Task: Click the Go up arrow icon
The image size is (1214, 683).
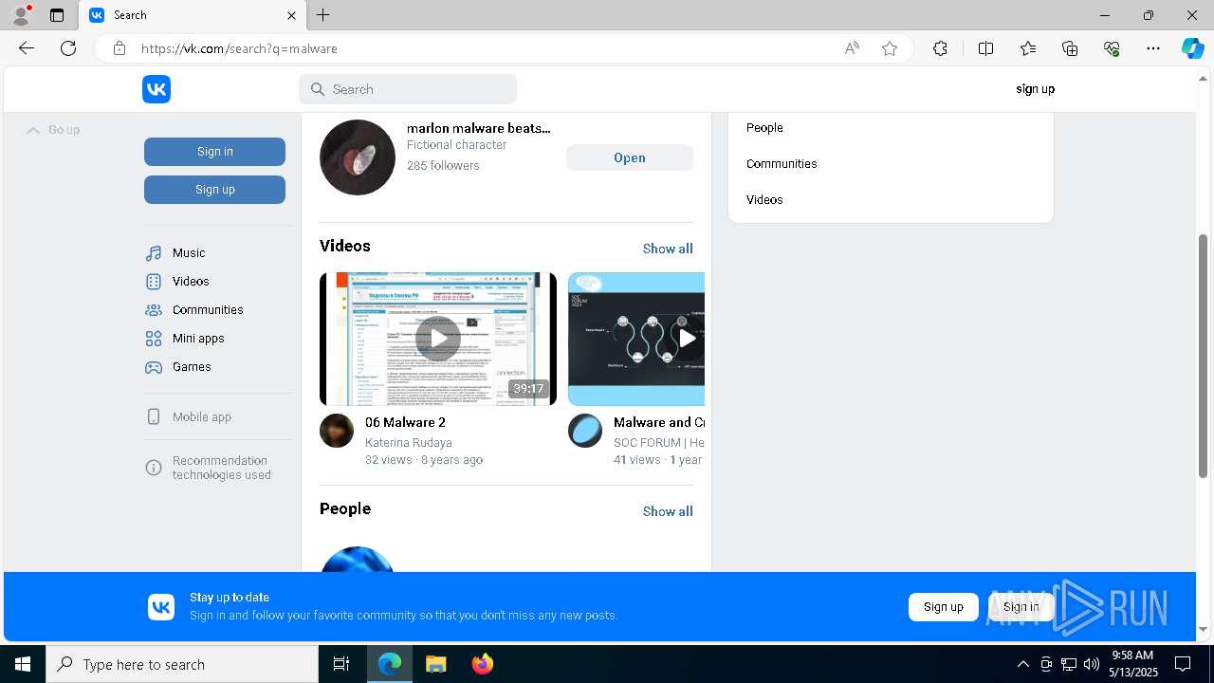Action: (x=33, y=130)
